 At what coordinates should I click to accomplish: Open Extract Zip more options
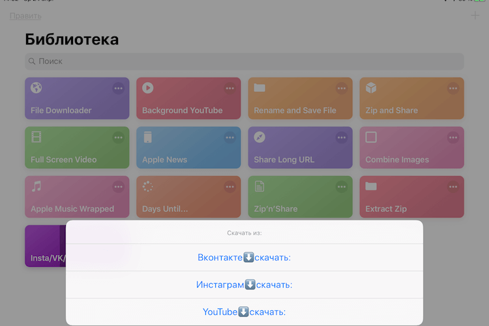(453, 187)
